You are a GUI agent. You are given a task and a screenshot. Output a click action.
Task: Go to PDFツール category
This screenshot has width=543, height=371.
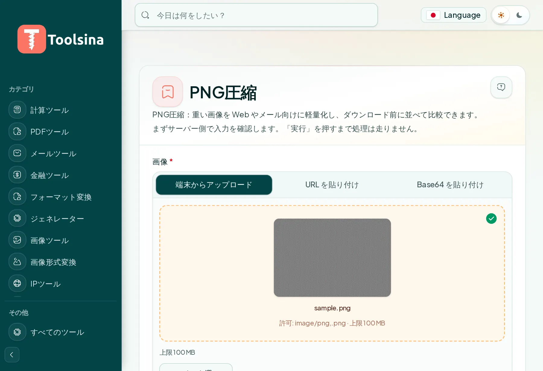[49, 132]
